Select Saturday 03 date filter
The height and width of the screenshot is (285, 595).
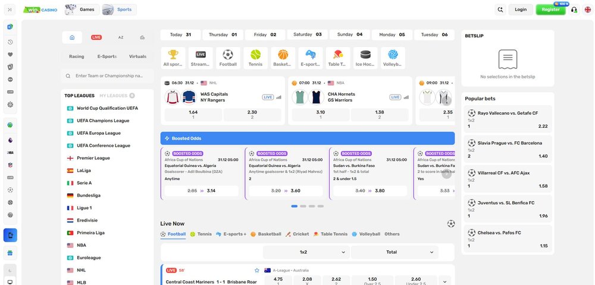coord(308,34)
